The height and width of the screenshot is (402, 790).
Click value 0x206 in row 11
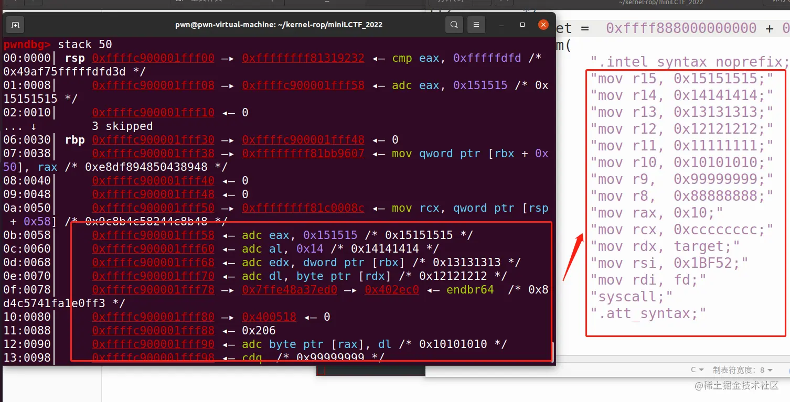[259, 330]
